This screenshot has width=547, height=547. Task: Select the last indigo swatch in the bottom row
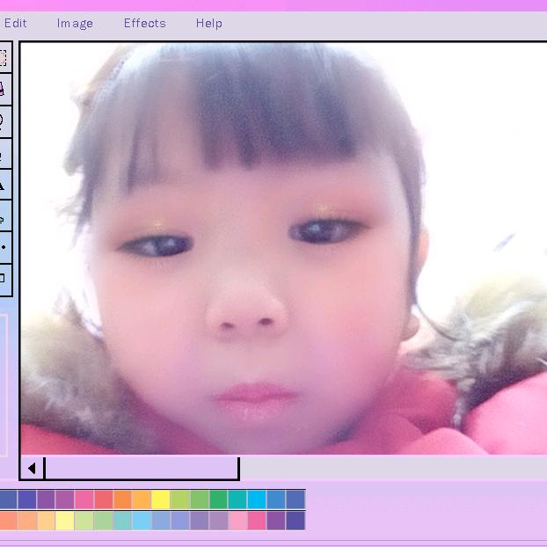(x=295, y=521)
